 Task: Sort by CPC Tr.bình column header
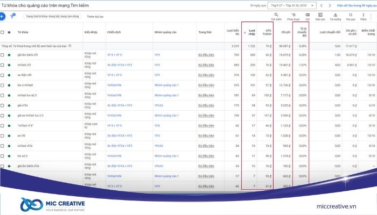267,32
